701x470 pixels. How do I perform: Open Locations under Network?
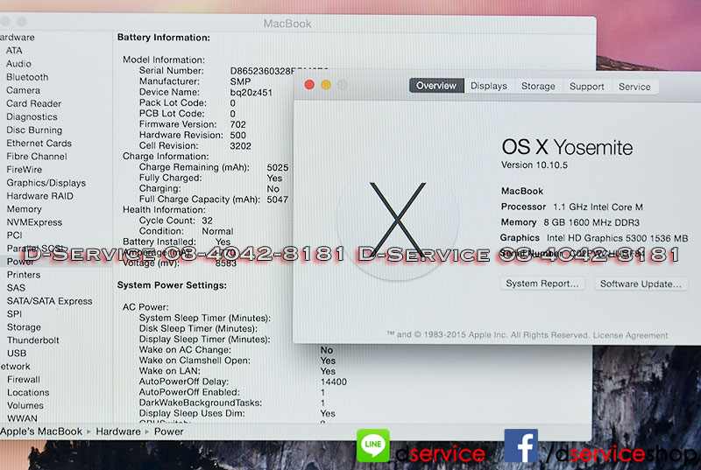pyautogui.click(x=28, y=392)
